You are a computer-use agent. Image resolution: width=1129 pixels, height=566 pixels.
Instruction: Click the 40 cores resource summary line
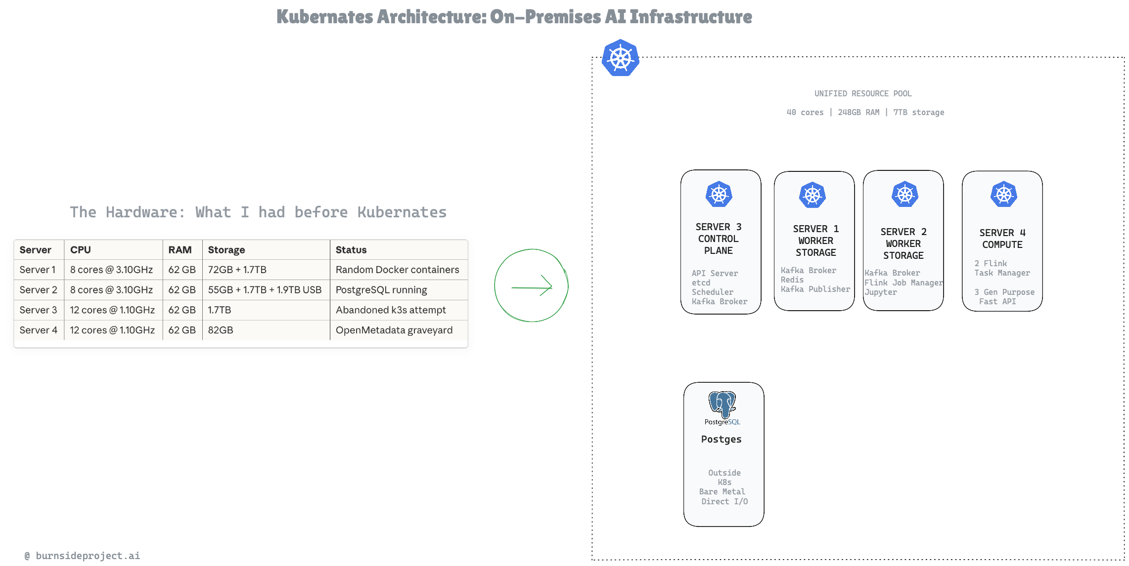click(865, 113)
